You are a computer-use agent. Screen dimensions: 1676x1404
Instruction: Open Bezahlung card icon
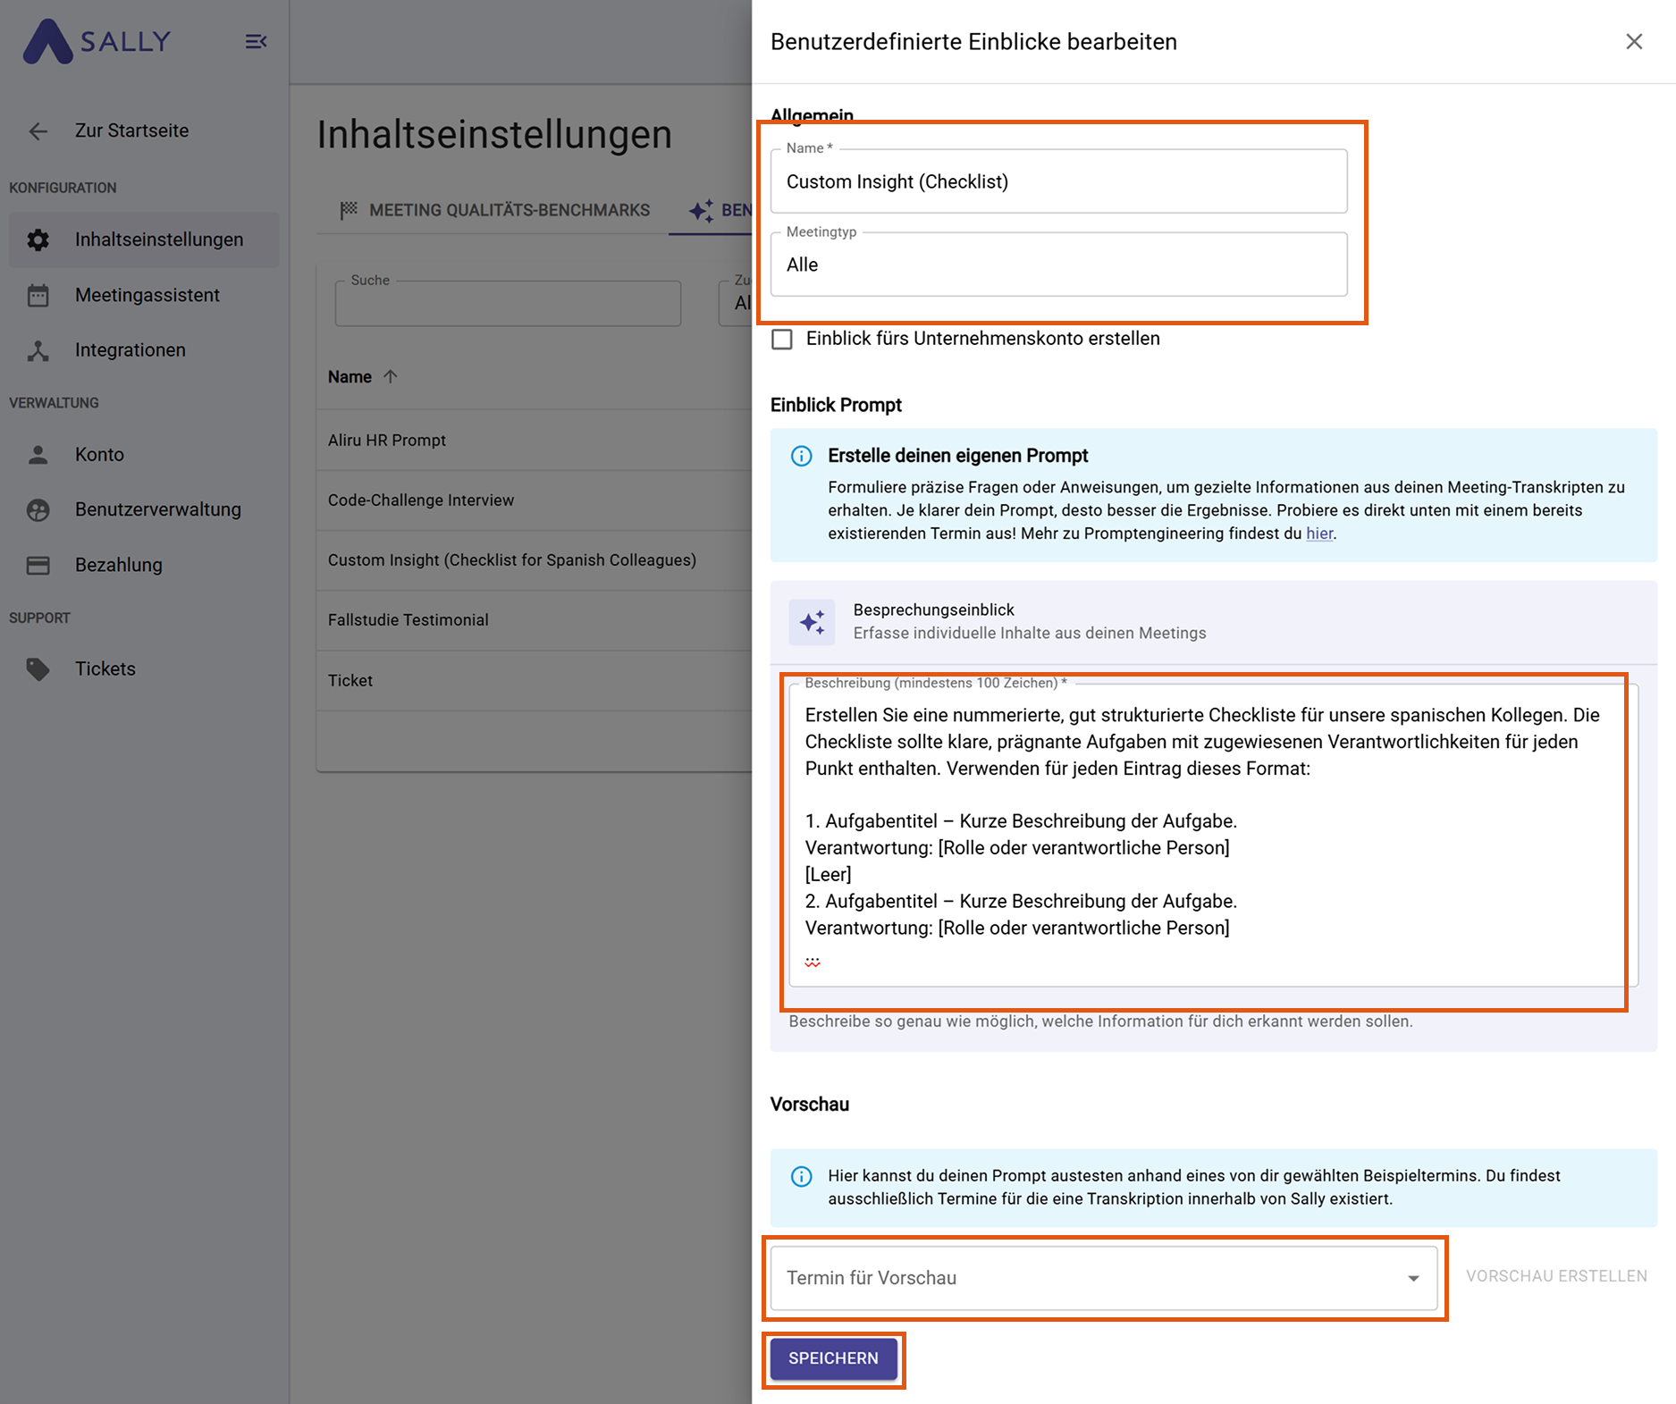tap(38, 565)
